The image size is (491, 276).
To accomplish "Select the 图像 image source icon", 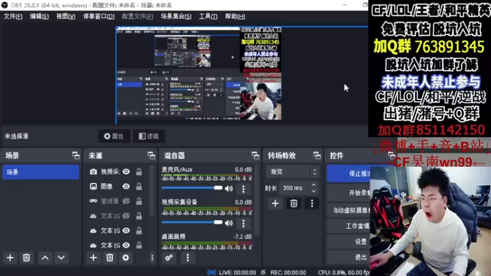I will tap(93, 186).
